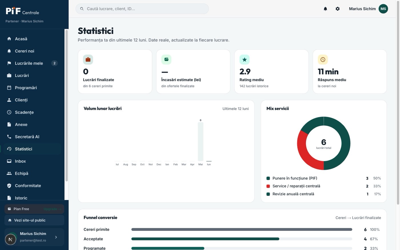The height and width of the screenshot is (250, 400).
Task: Click star icon on Rating mediu card
Action: 245,59
